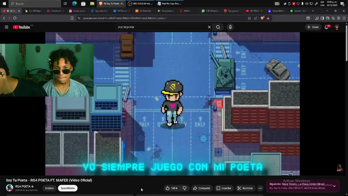The image size is (348, 196).
Task: Expand the Siguiente mix panel chevron
Action: [334, 186]
